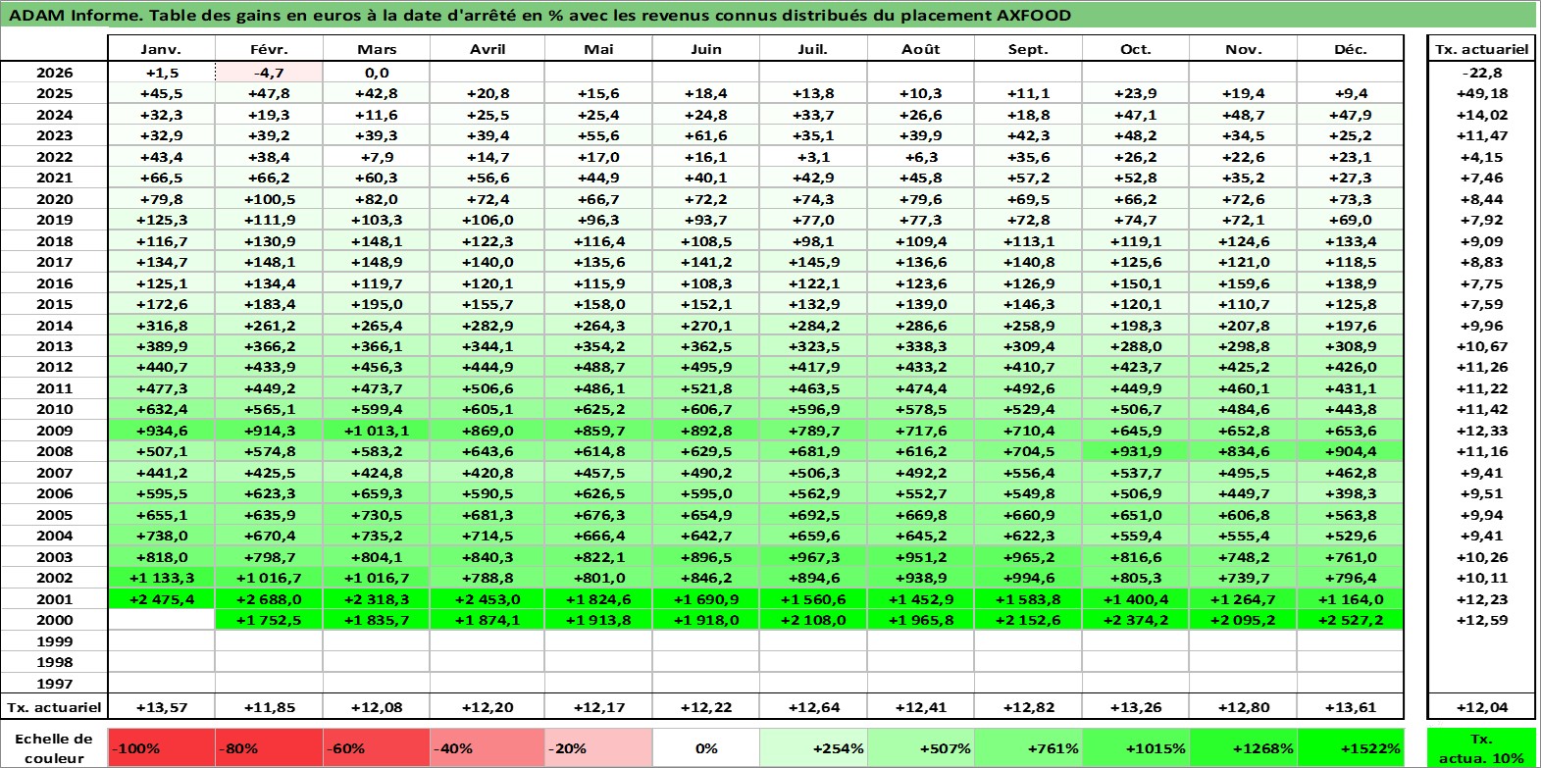Select cell +61,6 in 2023 row
Screen dimensions: 1541x768
click(705, 135)
